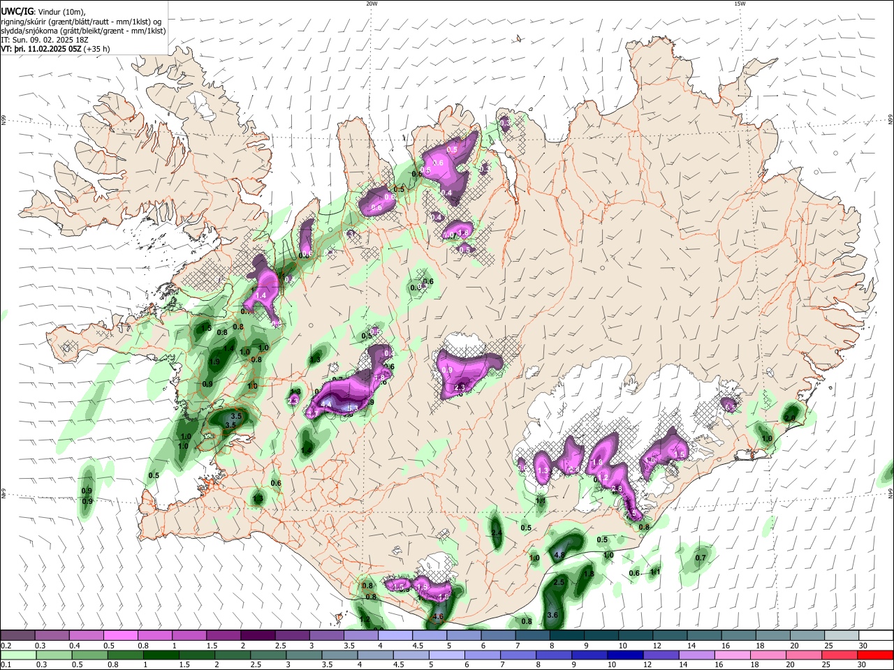Viewport: 894px width, 670px height.
Task: Click the '0.2' label in the snow legend
Action: (x=6, y=646)
